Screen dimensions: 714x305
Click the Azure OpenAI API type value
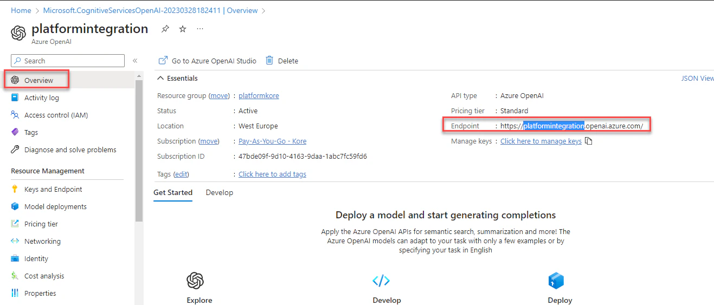click(x=522, y=95)
